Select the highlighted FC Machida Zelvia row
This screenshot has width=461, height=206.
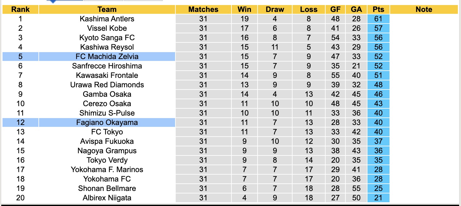(107, 57)
